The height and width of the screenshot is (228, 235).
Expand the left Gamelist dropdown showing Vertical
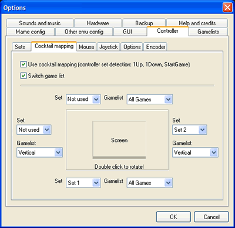pos(39,152)
